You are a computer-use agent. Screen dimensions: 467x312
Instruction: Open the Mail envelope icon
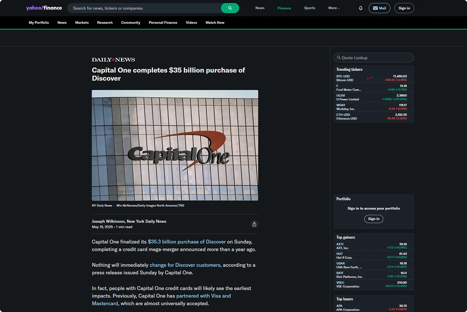379,8
